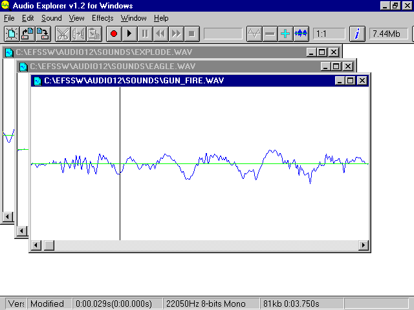Click the blue plus zoom-in icon
This screenshot has height=310, width=414.
285,33
